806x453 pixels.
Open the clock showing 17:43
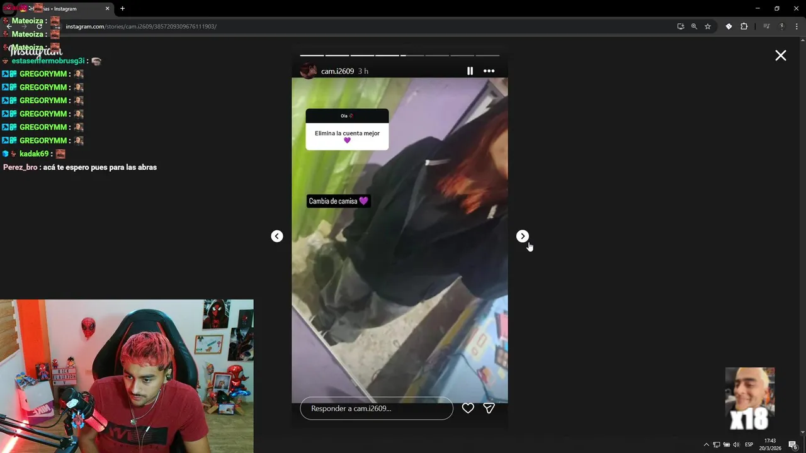tap(770, 444)
